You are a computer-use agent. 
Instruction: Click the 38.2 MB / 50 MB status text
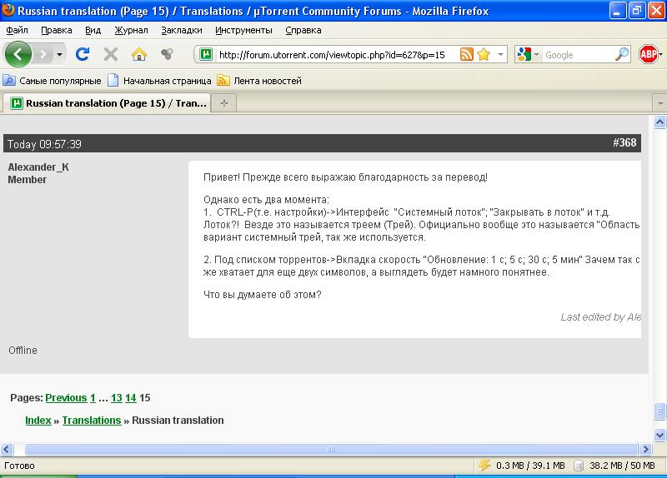[x=622, y=466]
